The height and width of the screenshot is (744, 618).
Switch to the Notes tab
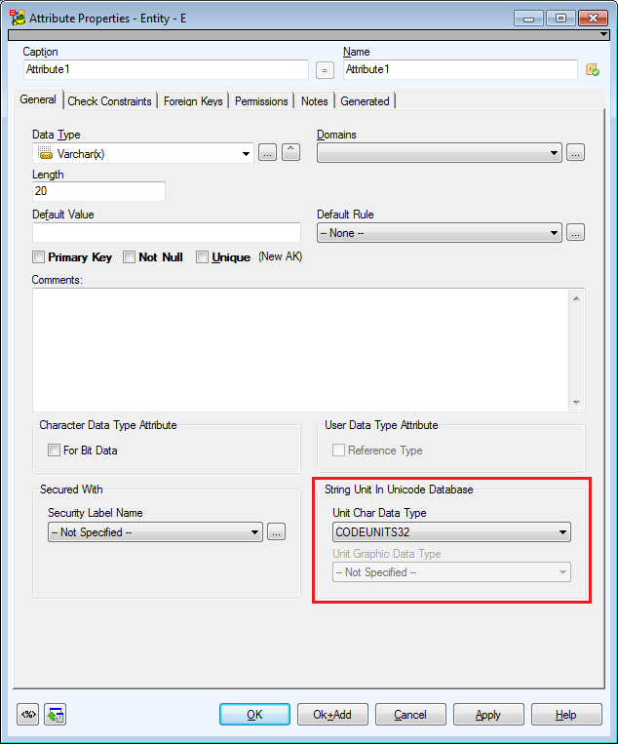point(315,101)
